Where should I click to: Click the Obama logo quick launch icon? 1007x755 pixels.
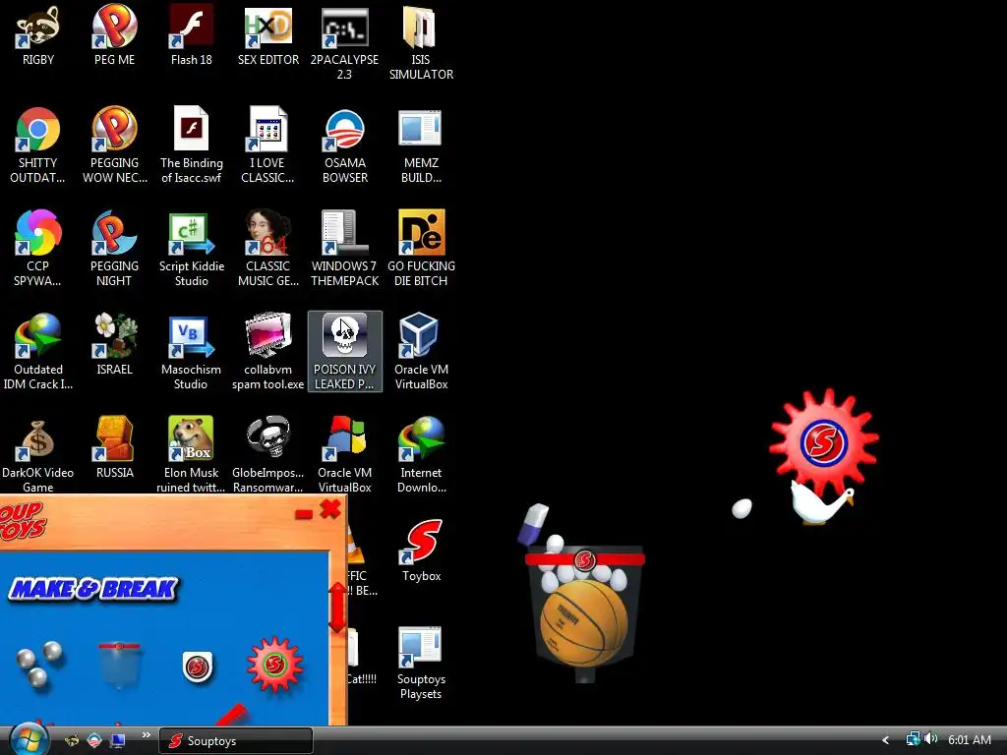click(94, 740)
